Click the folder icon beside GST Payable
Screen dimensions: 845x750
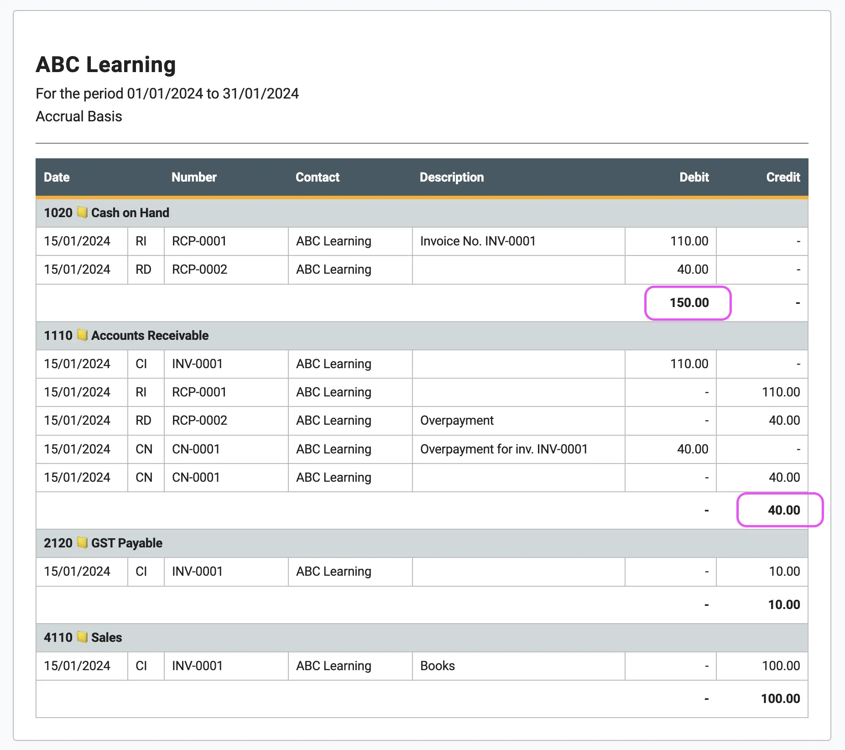(x=82, y=542)
